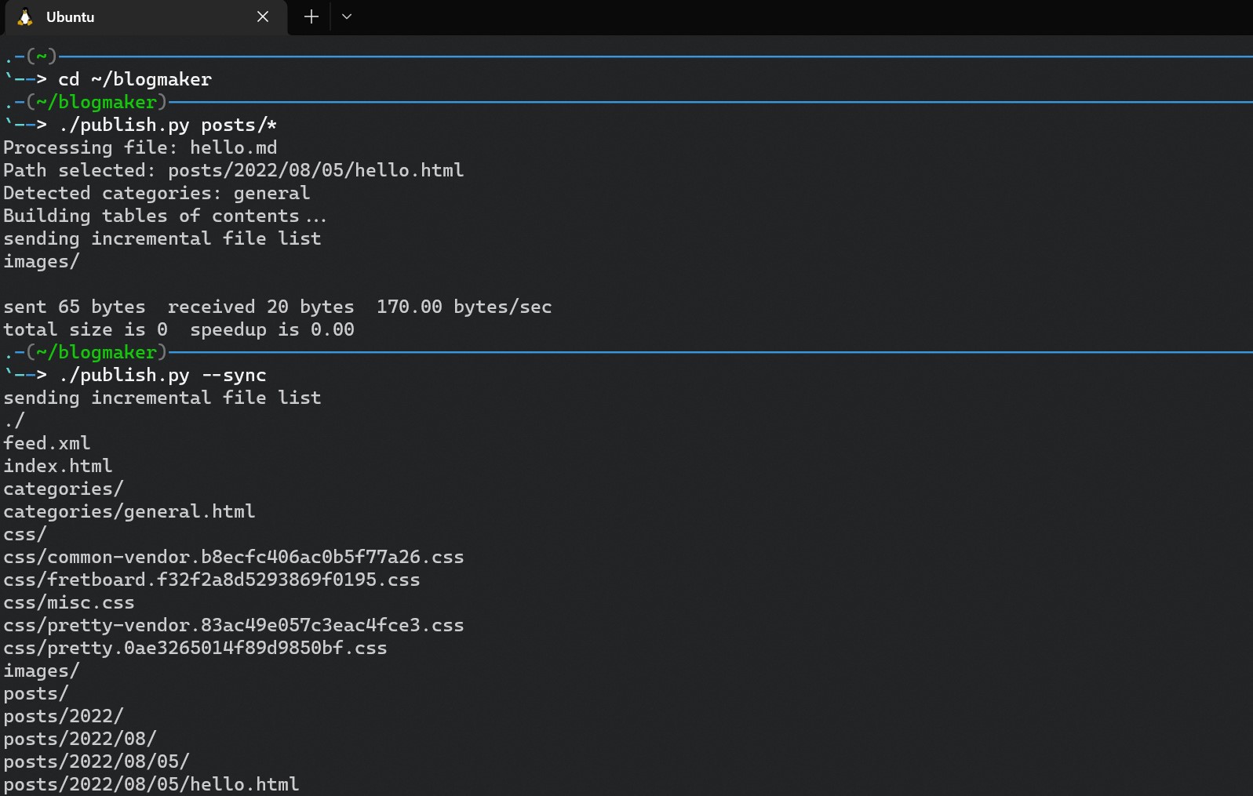
Task: Click the 'categories/general.html' line
Action: (129, 511)
